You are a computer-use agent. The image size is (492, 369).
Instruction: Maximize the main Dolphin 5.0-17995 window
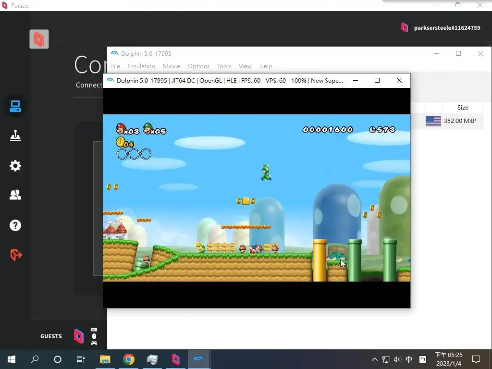pos(458,53)
